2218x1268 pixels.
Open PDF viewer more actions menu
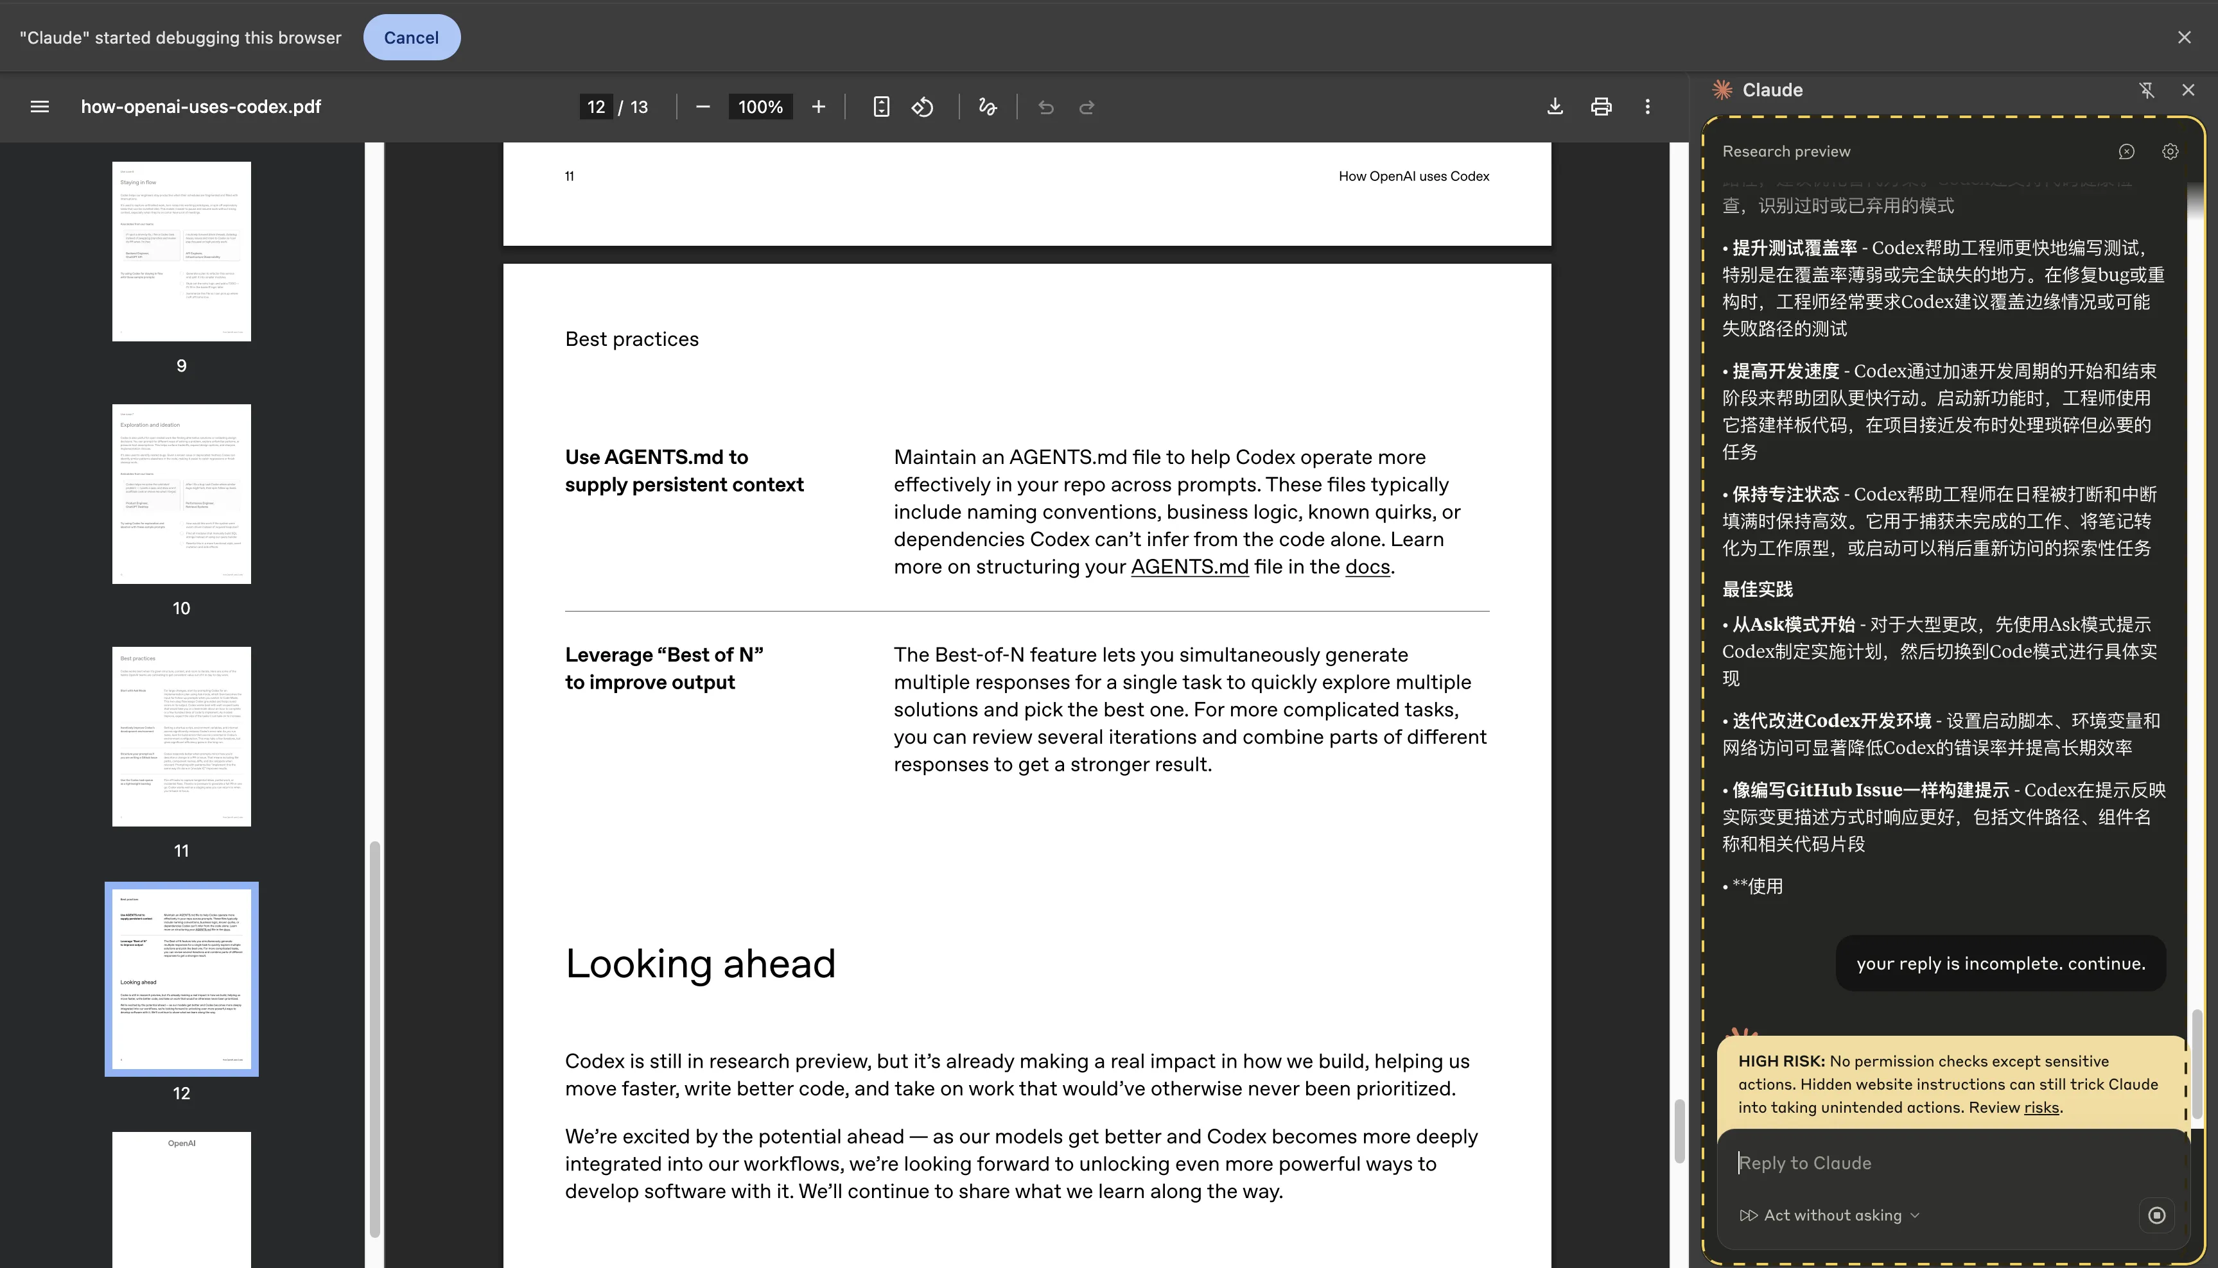[1647, 107]
